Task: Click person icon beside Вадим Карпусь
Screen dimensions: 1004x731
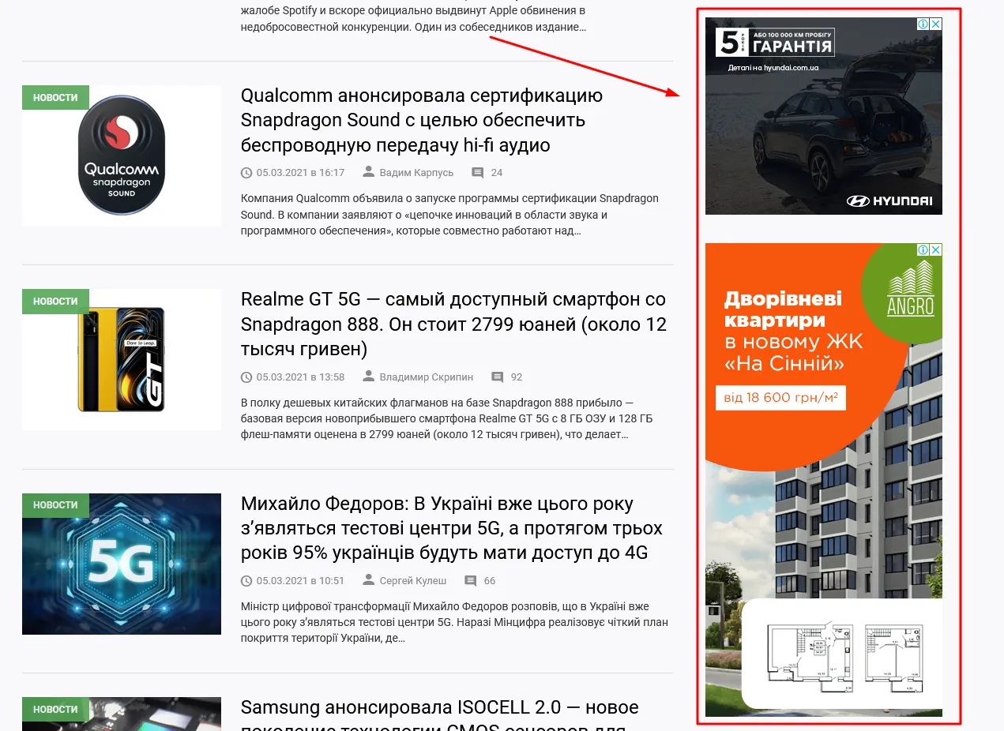Action: pos(368,172)
